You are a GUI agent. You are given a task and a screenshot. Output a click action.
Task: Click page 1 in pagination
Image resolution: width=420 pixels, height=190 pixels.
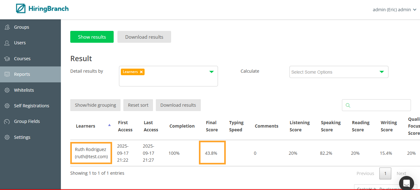point(385,173)
